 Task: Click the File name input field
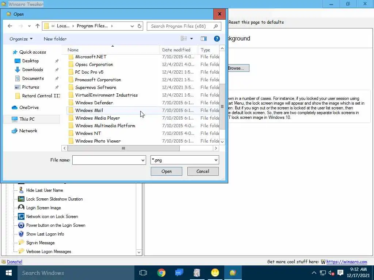coord(106,160)
